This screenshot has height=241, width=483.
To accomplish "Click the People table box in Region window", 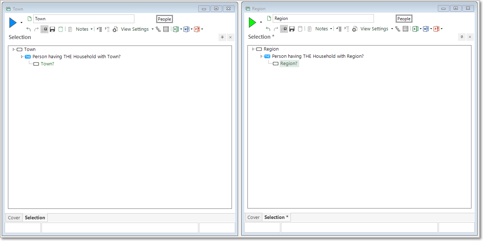I will point(404,19).
